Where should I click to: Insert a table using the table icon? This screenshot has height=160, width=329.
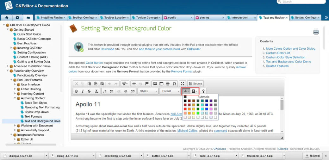[161, 83]
